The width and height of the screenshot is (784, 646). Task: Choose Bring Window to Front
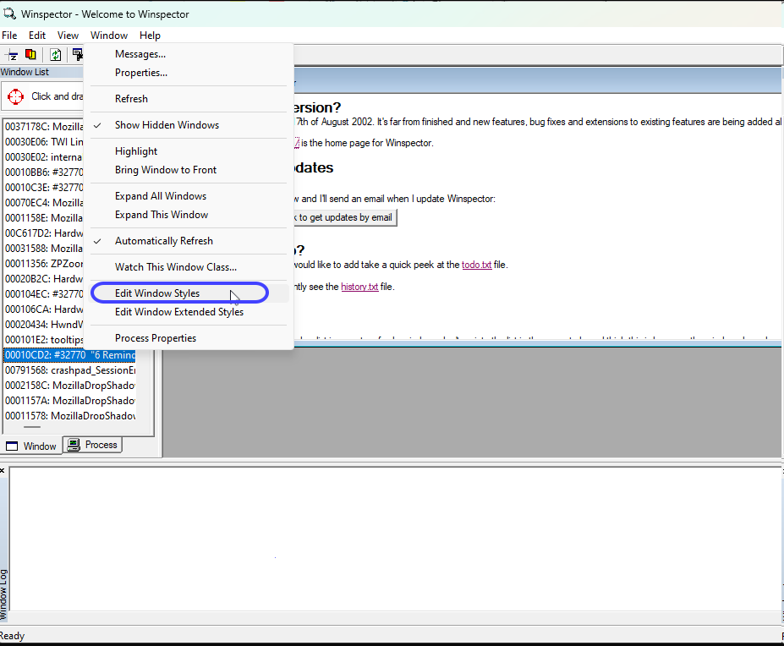189,170
